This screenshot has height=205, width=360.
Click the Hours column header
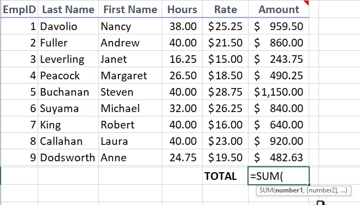click(182, 9)
